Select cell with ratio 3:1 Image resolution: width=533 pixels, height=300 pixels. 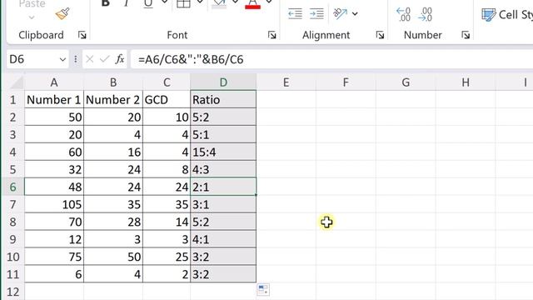tap(223, 204)
